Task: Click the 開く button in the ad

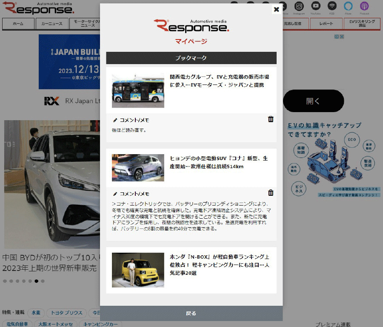Action: pos(313,101)
